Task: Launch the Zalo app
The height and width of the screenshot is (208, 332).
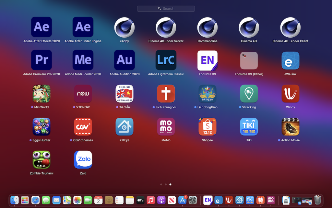Action: [83, 159]
